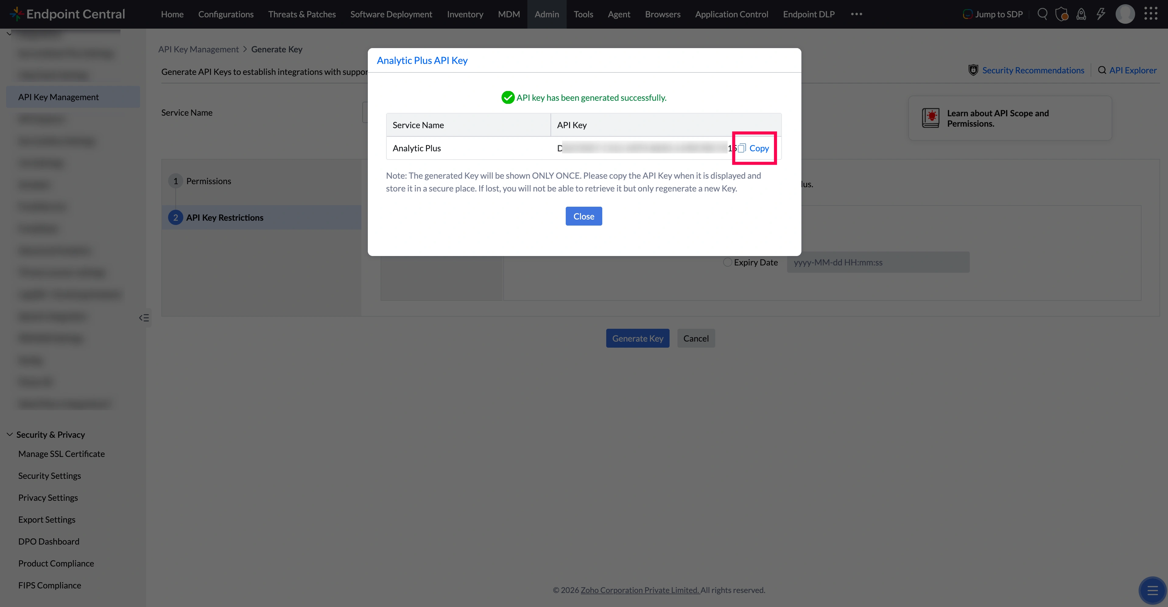This screenshot has width=1168, height=607.
Task: Copy the Analytic Plus API key
Action: coord(754,148)
